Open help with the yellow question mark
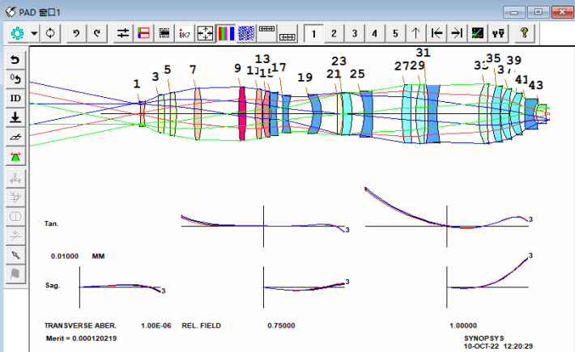 click(525, 34)
